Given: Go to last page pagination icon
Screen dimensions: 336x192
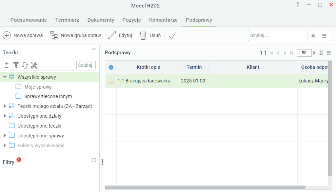Looking at the screenshot, I should (x=292, y=53).
